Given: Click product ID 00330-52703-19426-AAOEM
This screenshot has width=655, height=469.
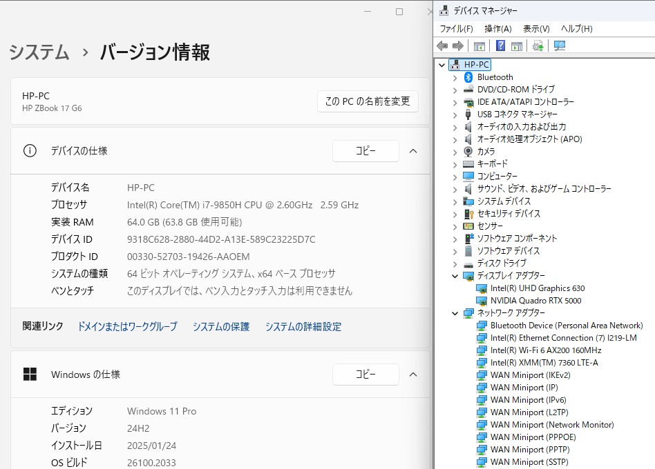Looking at the screenshot, I should 189,257.
